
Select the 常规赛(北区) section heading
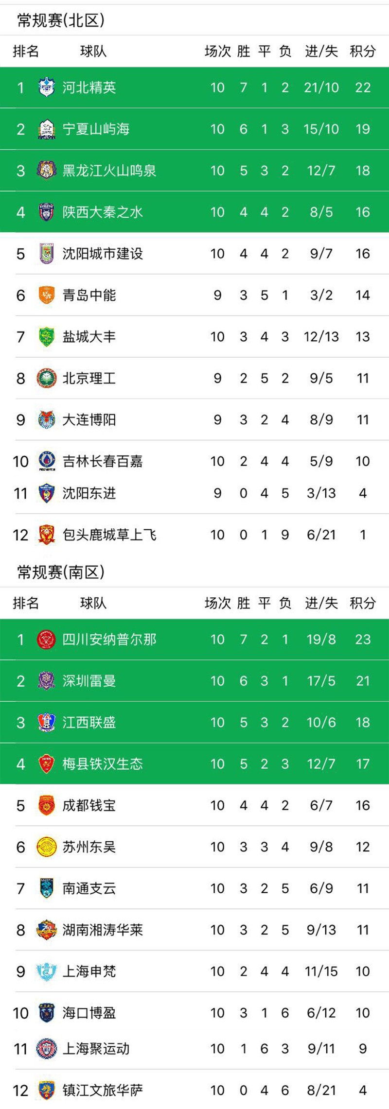(x=61, y=20)
